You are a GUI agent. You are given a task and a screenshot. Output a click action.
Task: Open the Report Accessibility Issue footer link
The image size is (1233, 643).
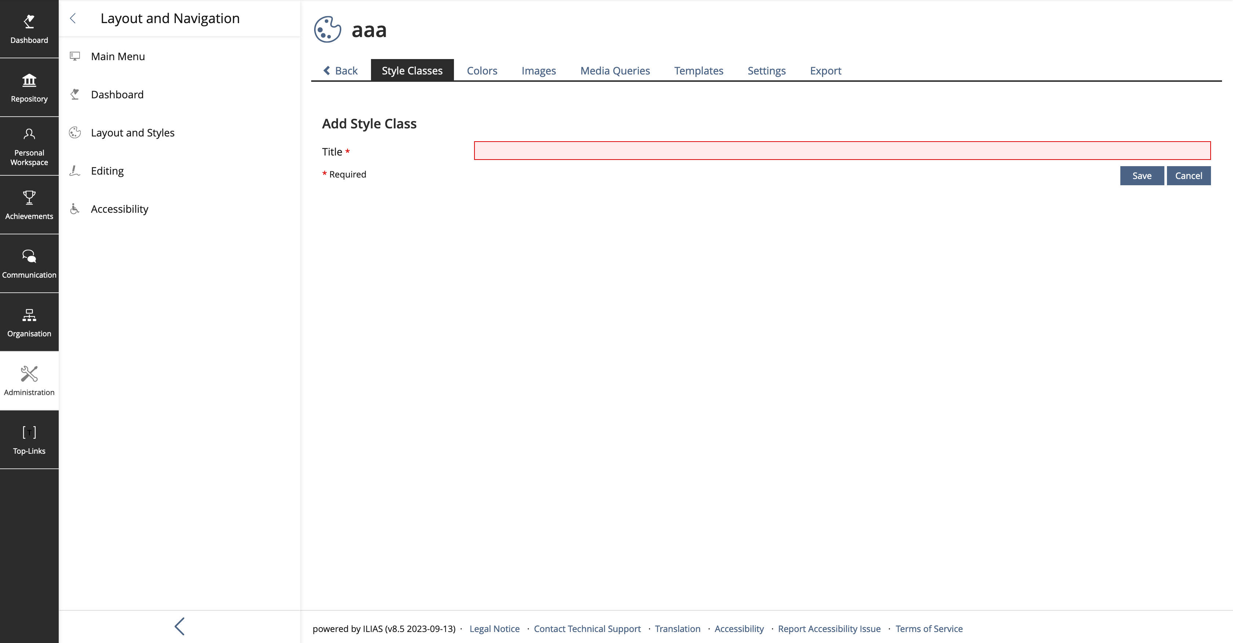[x=829, y=629]
